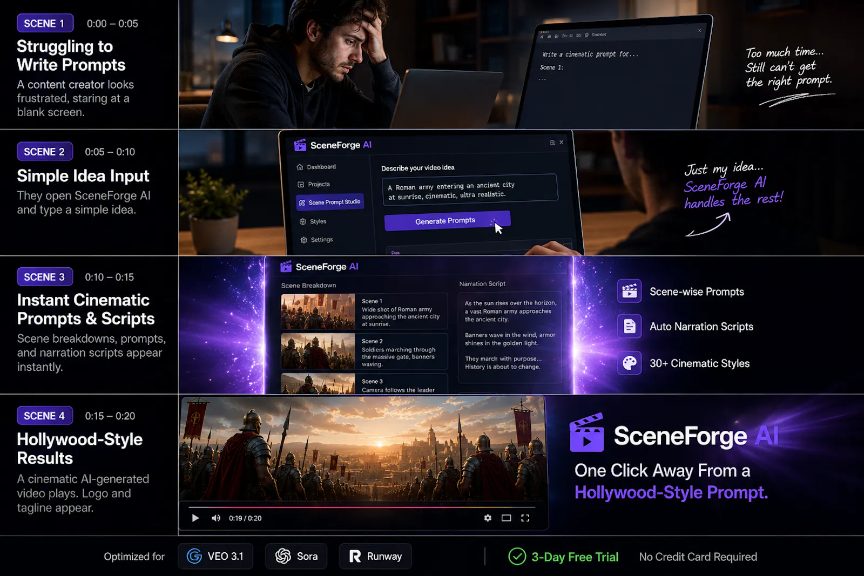Open video player settings gear
Viewport: 864px width, 576px height.
[x=488, y=518]
